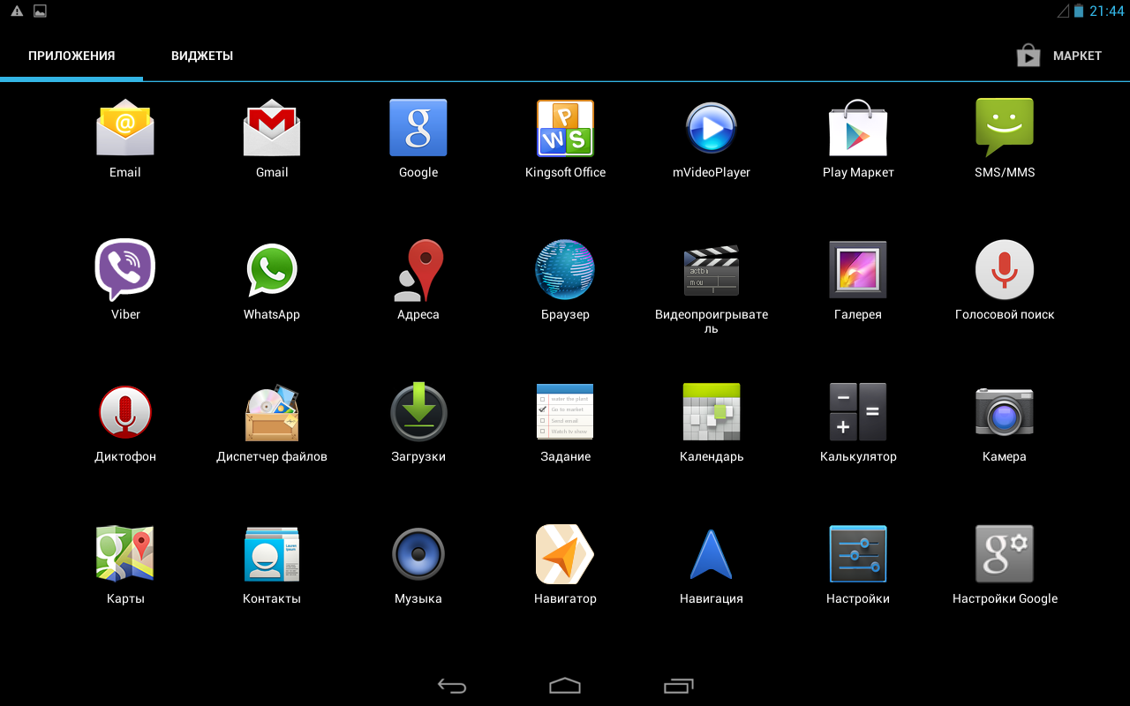
Task: Launch Viber
Action: 125,270
